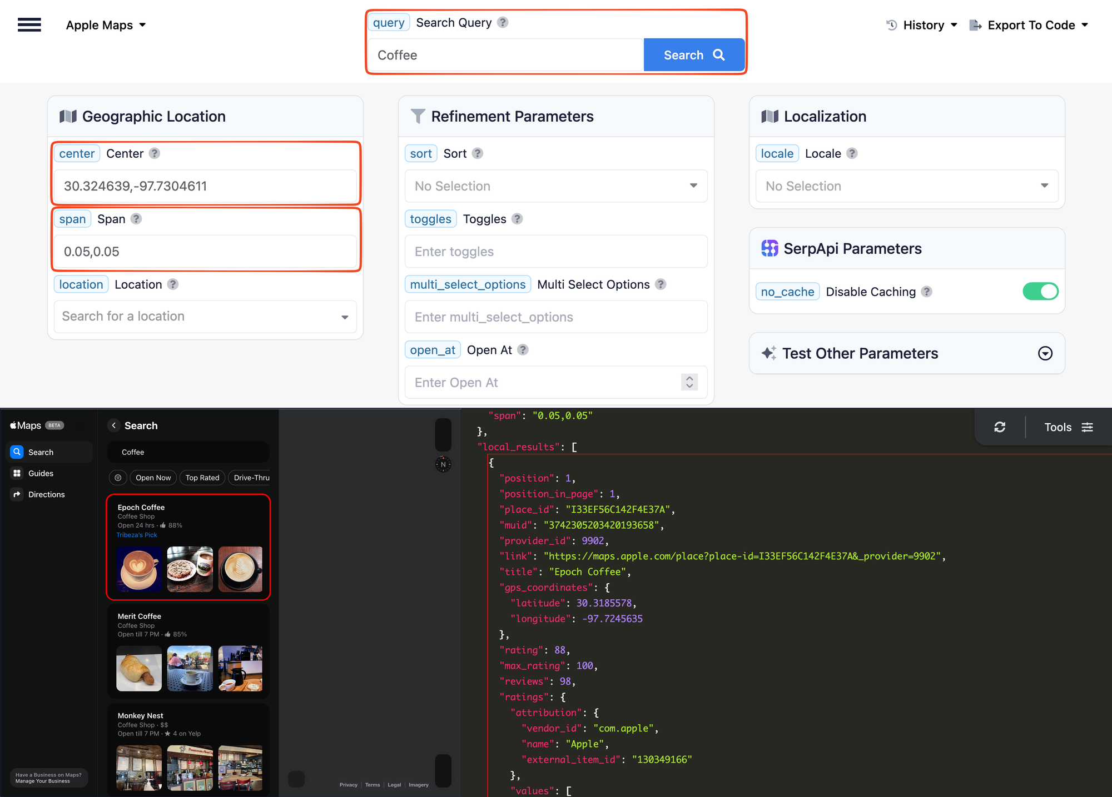This screenshot has height=797, width=1112.
Task: Toggle the Top Rated filter chip
Action: pyautogui.click(x=202, y=478)
